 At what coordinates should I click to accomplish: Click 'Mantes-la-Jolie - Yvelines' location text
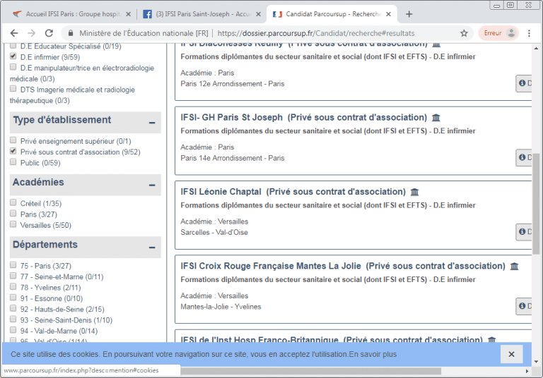click(221, 307)
